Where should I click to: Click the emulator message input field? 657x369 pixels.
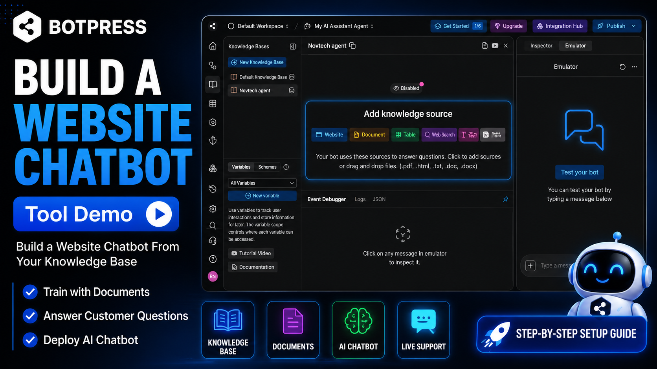pyautogui.click(x=555, y=266)
